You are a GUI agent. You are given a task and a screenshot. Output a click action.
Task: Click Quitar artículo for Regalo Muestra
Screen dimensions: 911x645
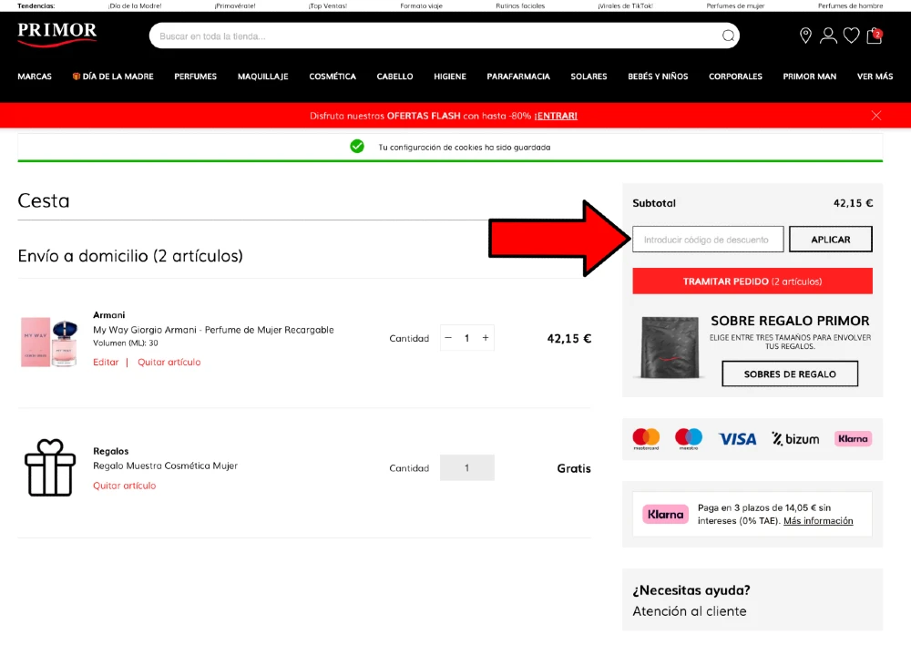(124, 486)
